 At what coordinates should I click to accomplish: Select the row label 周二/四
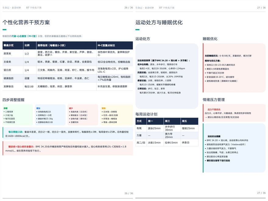click(140, 143)
